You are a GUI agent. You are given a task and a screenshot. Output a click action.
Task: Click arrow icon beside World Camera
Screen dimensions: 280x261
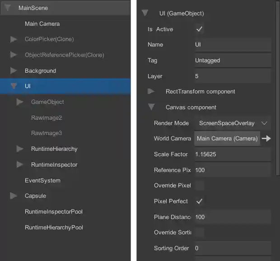(x=266, y=138)
